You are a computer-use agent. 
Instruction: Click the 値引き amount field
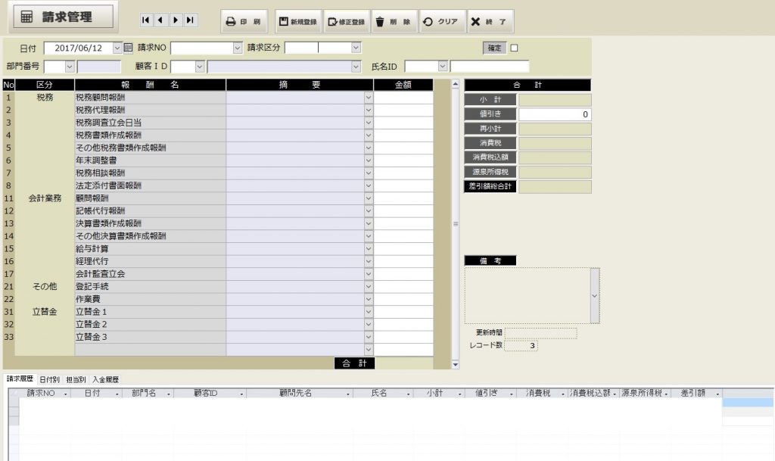pos(555,114)
